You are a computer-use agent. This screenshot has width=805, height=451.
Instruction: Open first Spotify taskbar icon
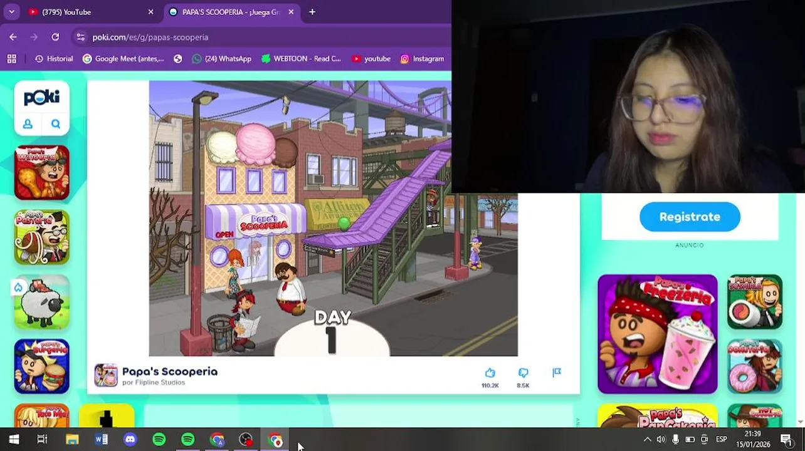[159, 440]
